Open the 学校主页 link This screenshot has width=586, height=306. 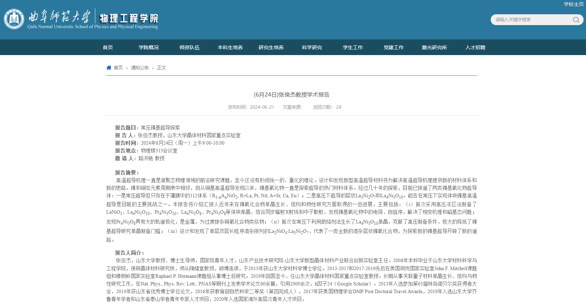coord(573,4)
